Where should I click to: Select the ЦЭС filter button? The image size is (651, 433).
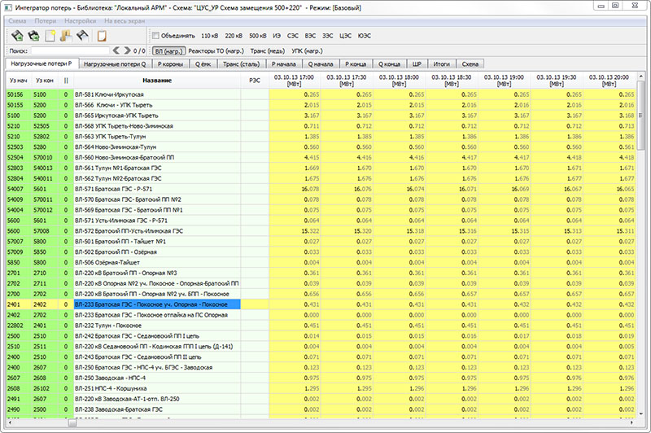345,36
